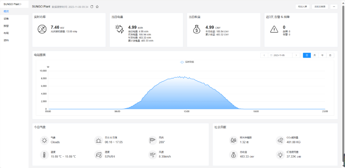Click the wind speed icon
Image resolution: width=345 pixels, height=168 pixels.
coord(152,155)
